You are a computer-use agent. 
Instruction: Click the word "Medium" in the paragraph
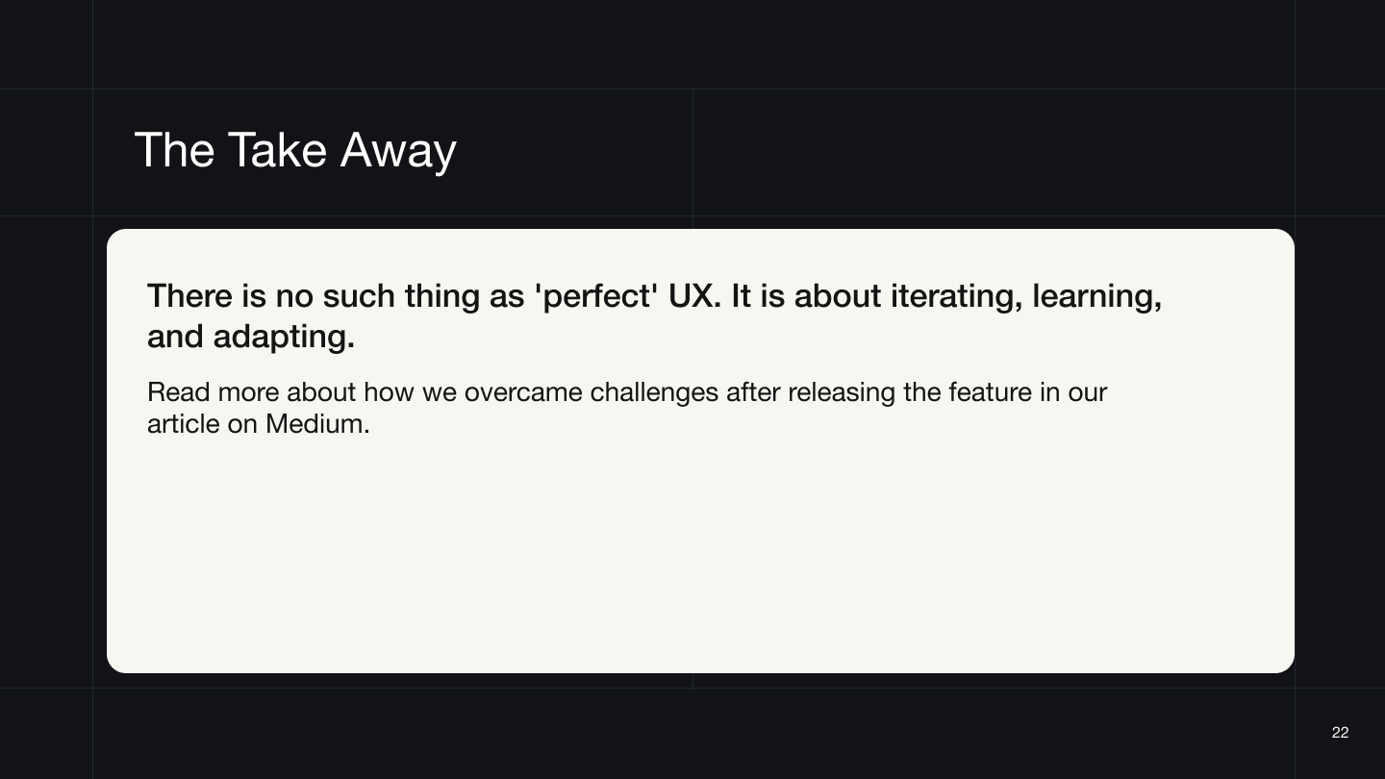click(315, 424)
